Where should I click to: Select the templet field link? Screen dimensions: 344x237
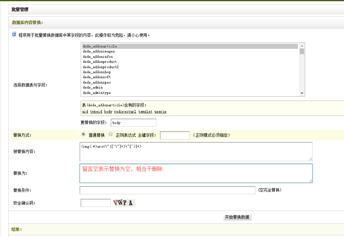coord(145,112)
